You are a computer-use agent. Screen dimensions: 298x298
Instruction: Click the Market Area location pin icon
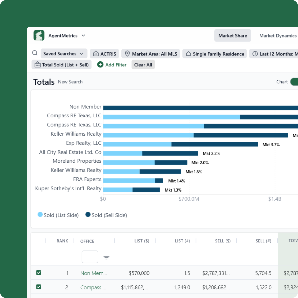127,54
